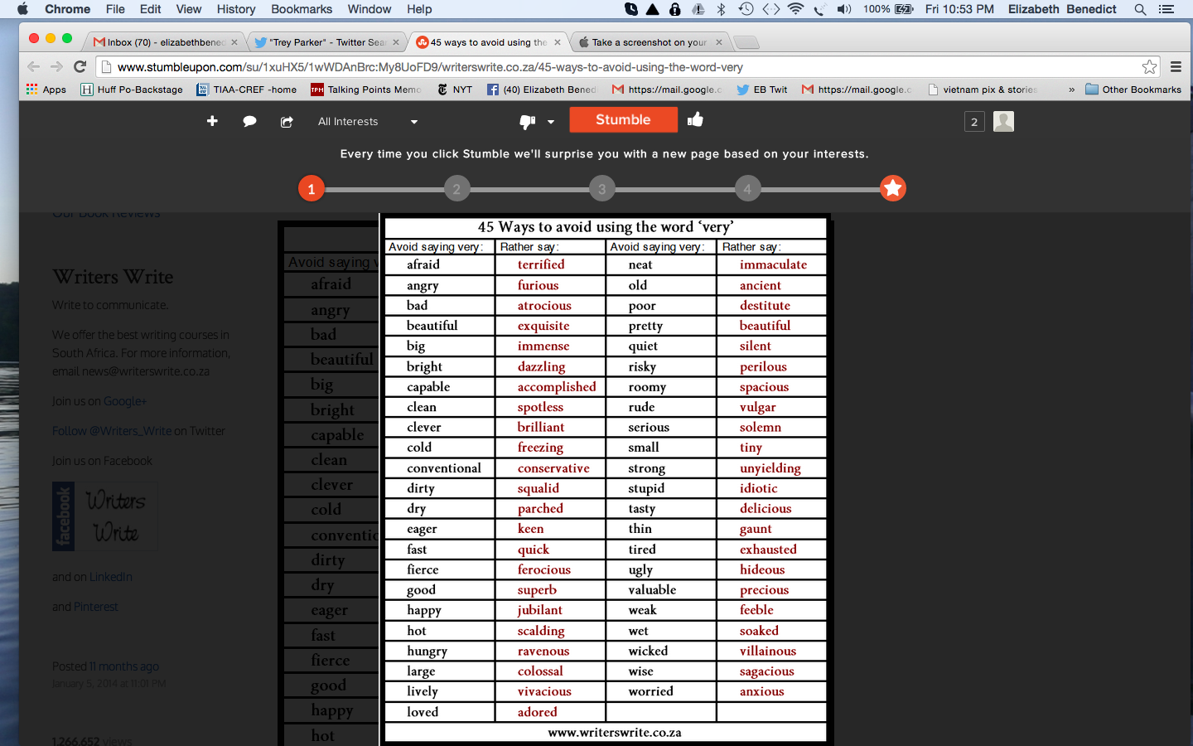The height and width of the screenshot is (746, 1193).
Task: Click the Time Machine clock icon
Action: coord(746,9)
